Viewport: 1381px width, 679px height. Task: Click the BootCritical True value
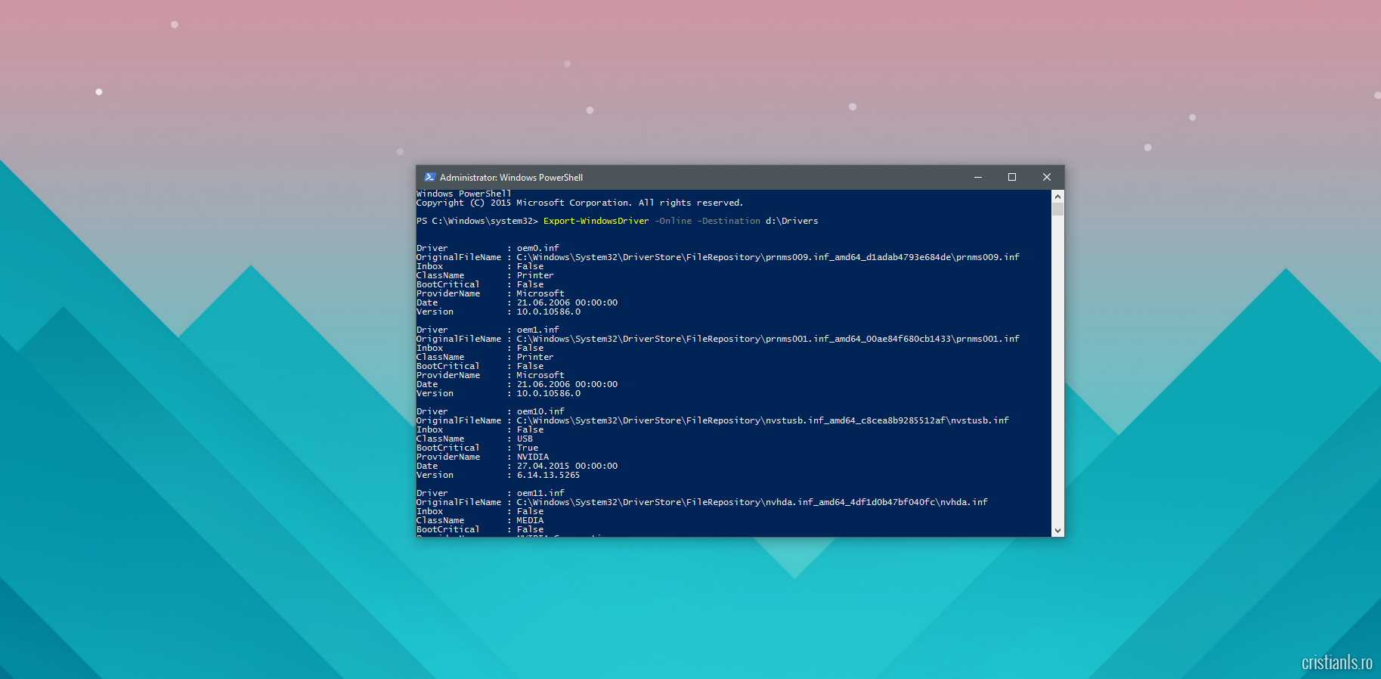coord(528,448)
